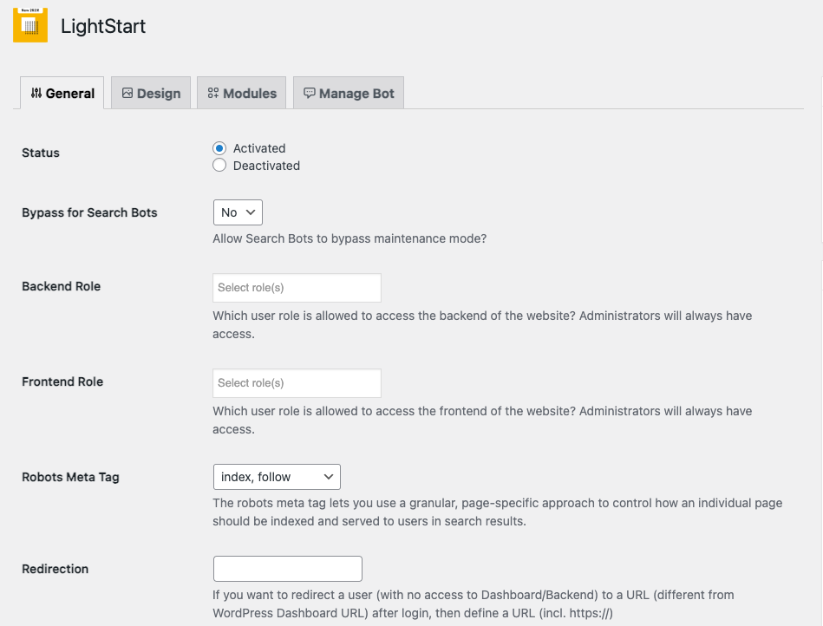Click the LightStart plugin logo icon
The image size is (823, 626).
coord(30,24)
